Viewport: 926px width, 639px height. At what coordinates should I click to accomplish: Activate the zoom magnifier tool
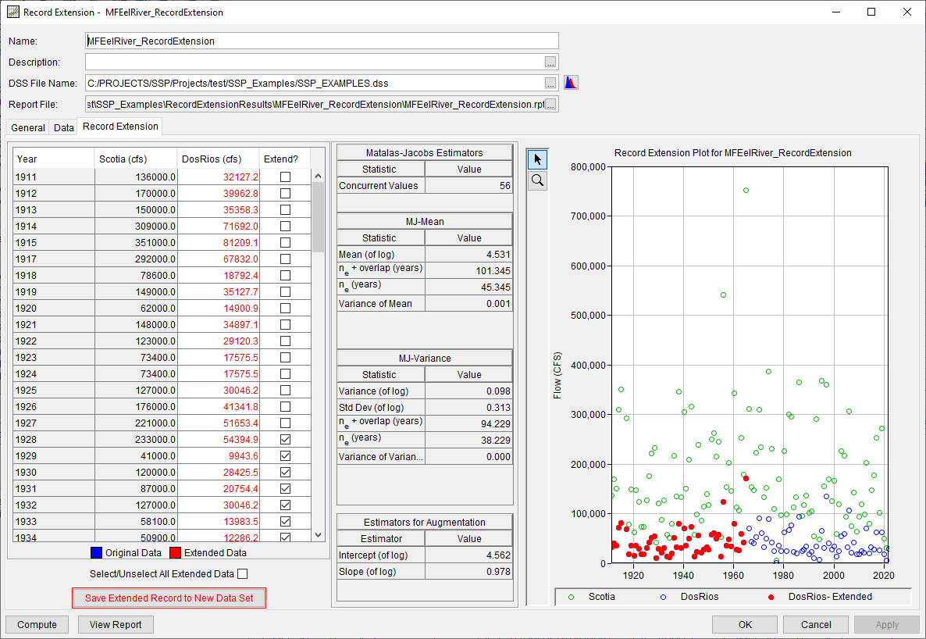pyautogui.click(x=537, y=180)
